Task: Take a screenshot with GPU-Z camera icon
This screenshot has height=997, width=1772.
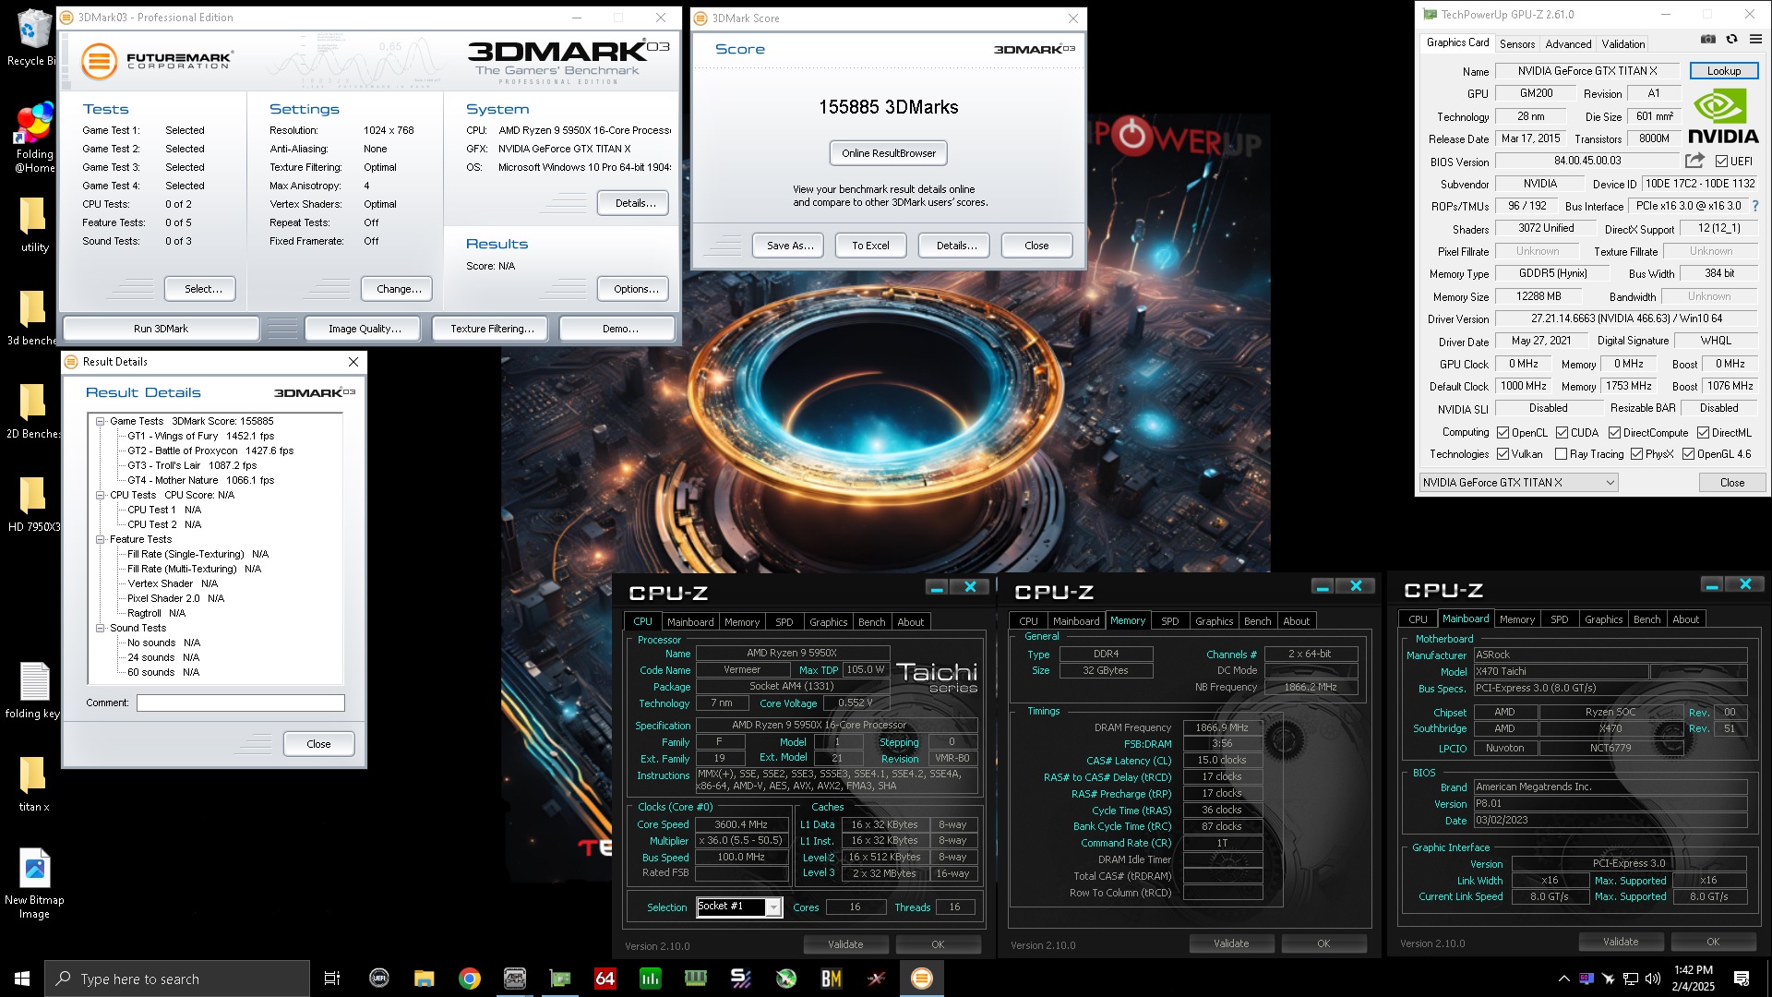Action: pos(1708,39)
